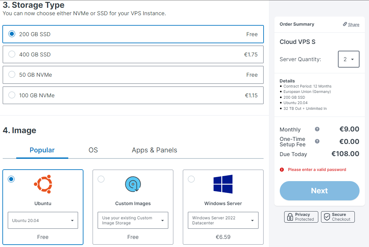Open the Apps & Panels tab
The height and width of the screenshot is (247, 369).
click(154, 150)
